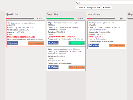The height and width of the screenshot is (100, 133).
Task: Expand the Regrouper par dropdown caret
Action: [100, 8]
